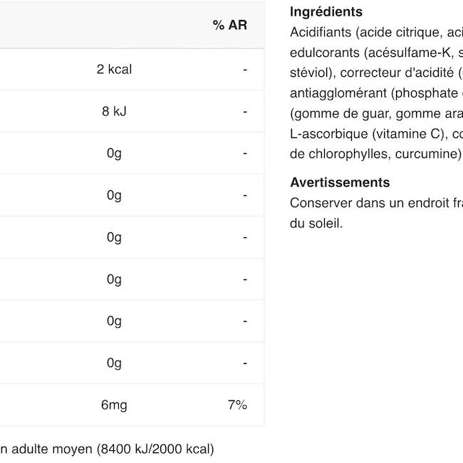This screenshot has width=463, height=463.
Task: Select the 2 kcal energy value
Action: (114, 69)
